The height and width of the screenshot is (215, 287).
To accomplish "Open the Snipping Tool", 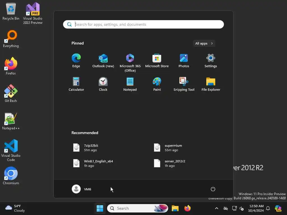I will coord(184,84).
